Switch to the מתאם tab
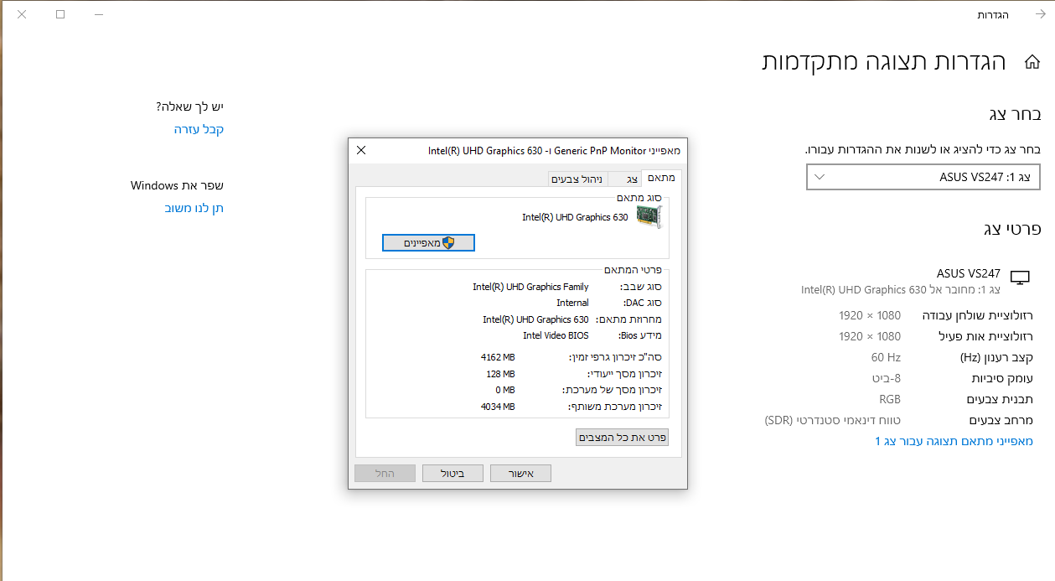Image resolution: width=1055 pixels, height=581 pixels. (x=661, y=179)
